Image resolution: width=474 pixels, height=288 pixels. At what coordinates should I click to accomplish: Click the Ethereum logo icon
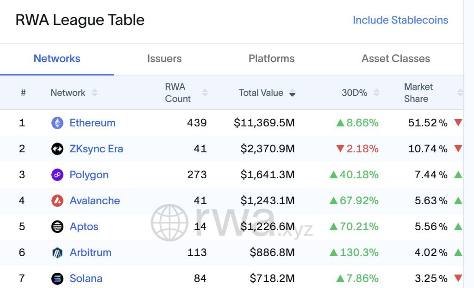click(57, 123)
